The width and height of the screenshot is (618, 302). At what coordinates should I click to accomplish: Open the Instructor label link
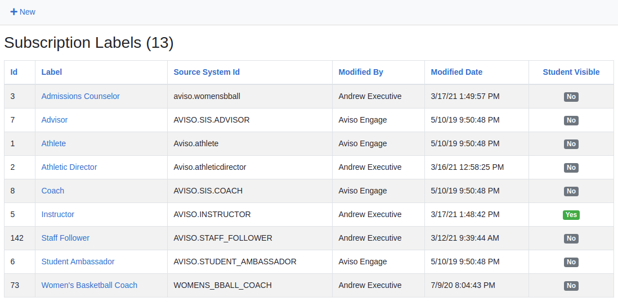click(58, 214)
